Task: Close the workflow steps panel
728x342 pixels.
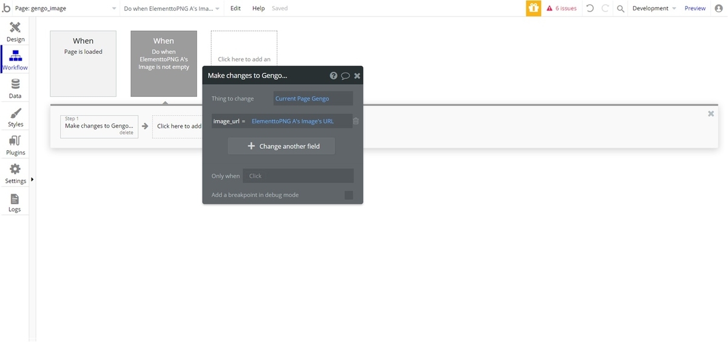Action: [x=711, y=114]
